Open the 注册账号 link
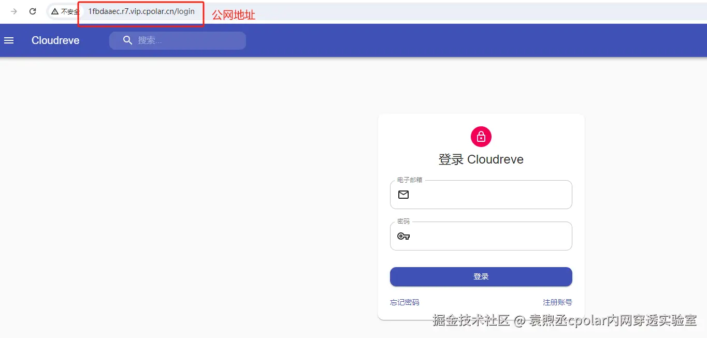707x338 pixels. point(557,302)
